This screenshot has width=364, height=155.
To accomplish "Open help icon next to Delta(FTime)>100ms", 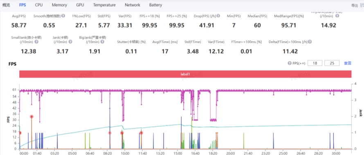I will coord(310,42).
